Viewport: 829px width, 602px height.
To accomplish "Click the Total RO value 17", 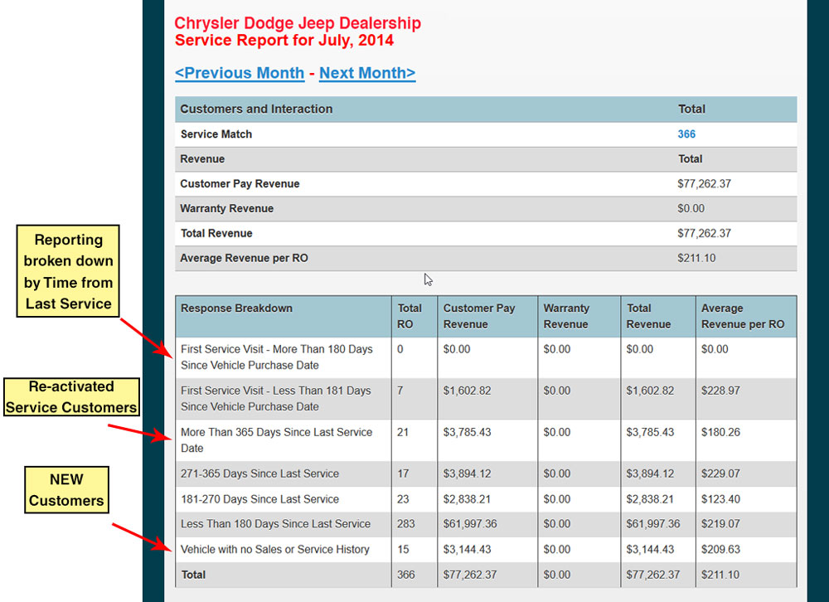I will pos(403,473).
